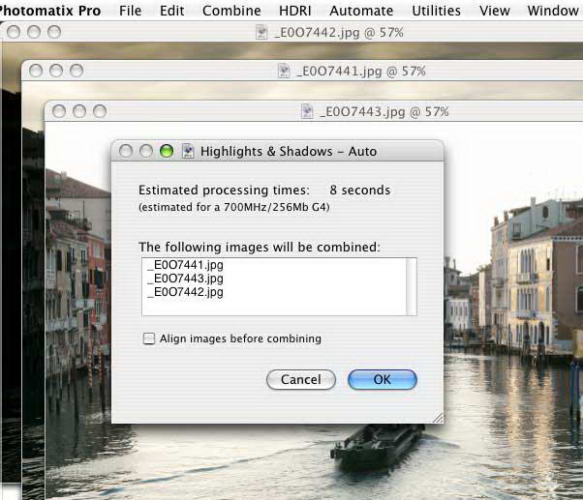Select _E0O7443.jpg in the combine list
Screen dimensions: 583x500
pyautogui.click(x=185, y=278)
